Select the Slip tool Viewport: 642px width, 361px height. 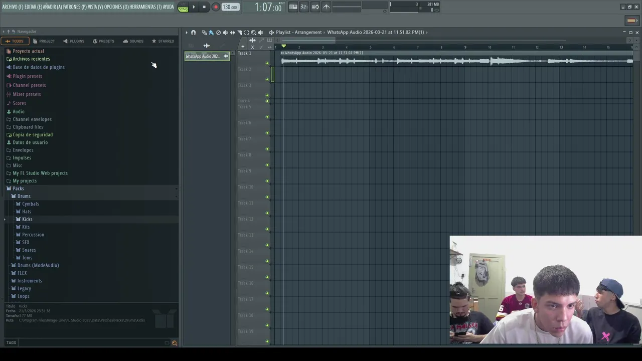point(232,33)
